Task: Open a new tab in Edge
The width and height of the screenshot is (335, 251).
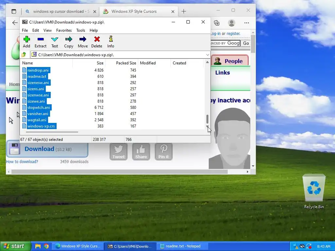Action: (x=184, y=11)
